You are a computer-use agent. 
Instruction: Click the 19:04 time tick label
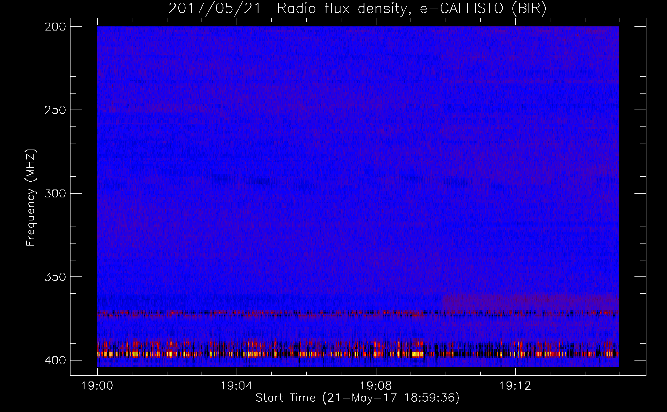tap(237, 386)
